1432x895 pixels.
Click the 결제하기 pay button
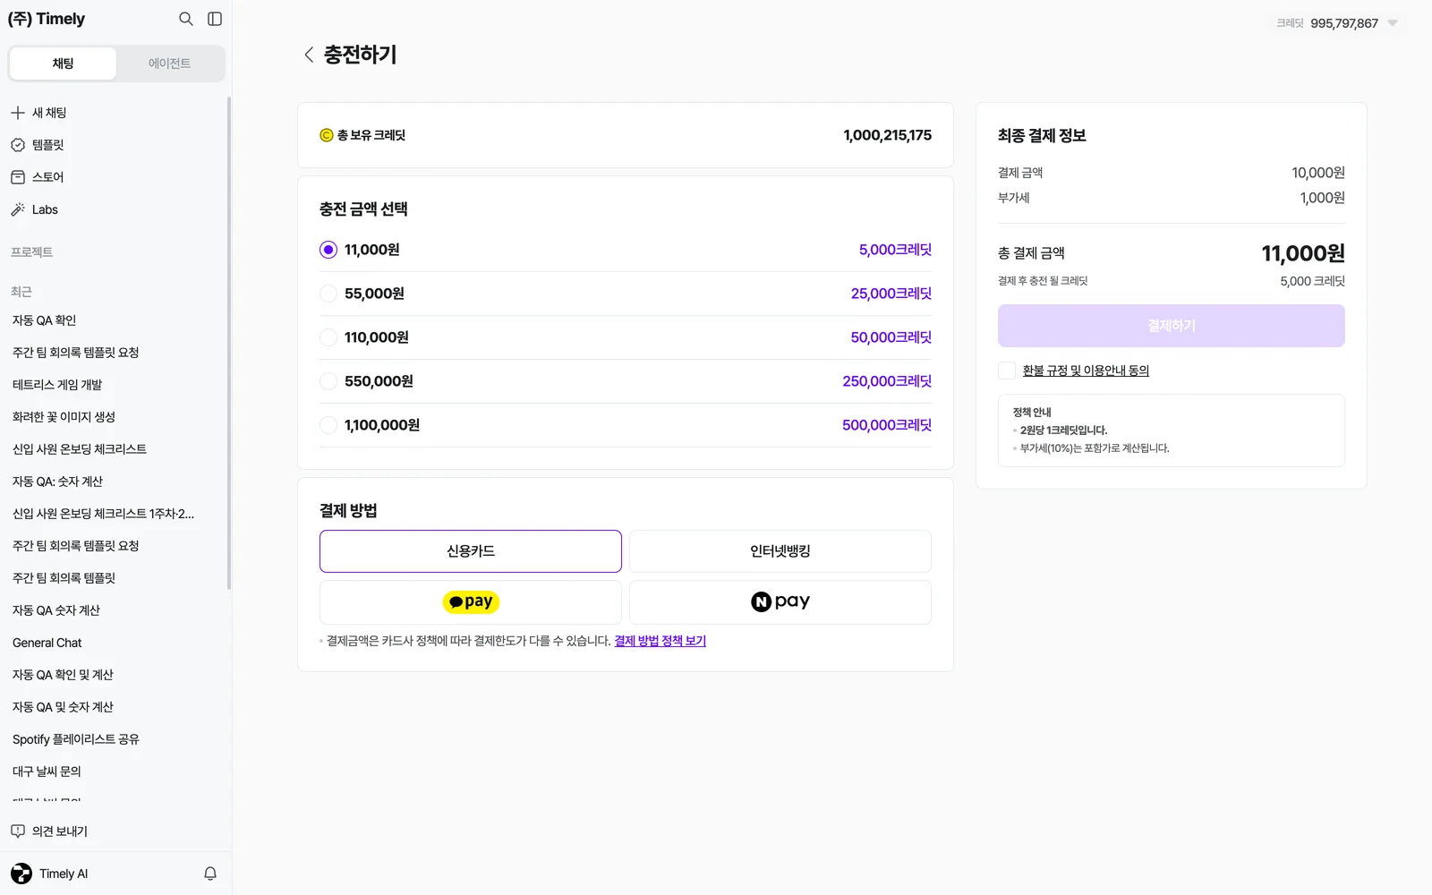1172,326
